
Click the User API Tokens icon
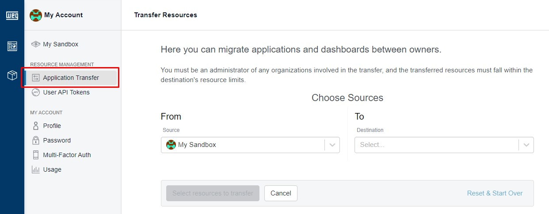pos(36,92)
